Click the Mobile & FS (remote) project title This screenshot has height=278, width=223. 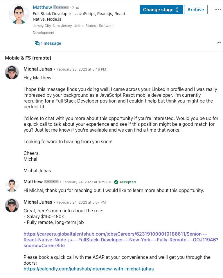pos(28,58)
